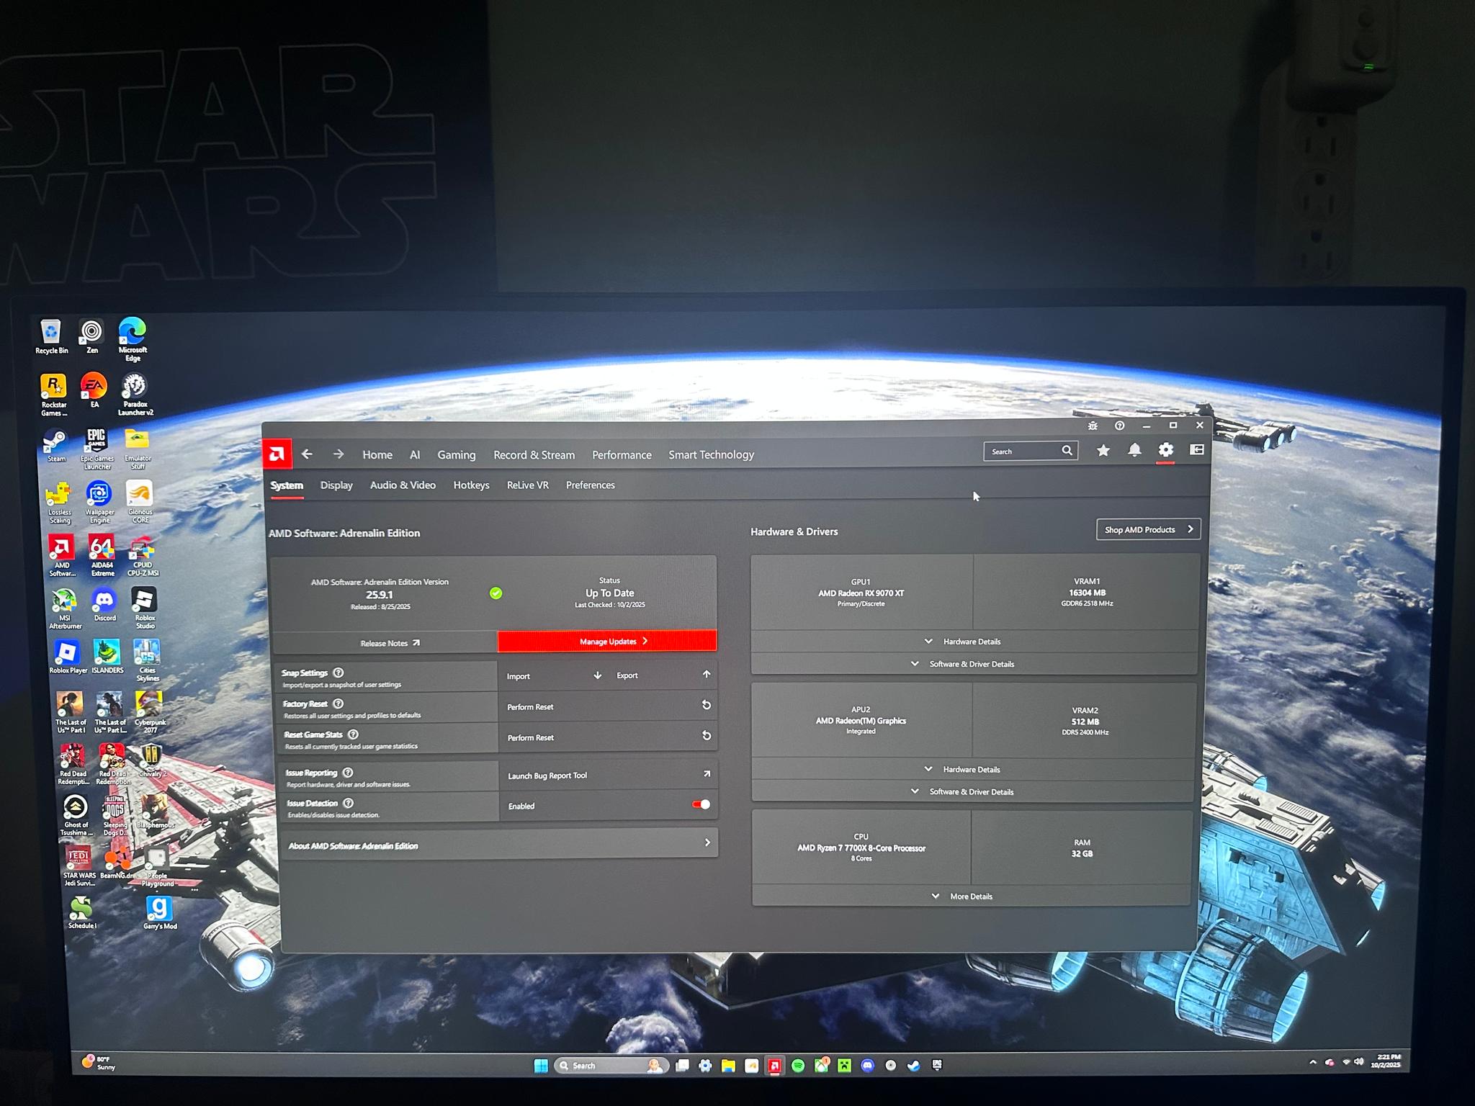
Task: Open the AI tab
Action: point(415,454)
